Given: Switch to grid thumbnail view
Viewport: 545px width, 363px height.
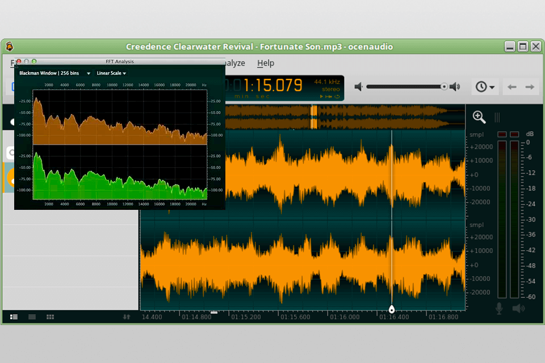Looking at the screenshot, I should [50, 317].
